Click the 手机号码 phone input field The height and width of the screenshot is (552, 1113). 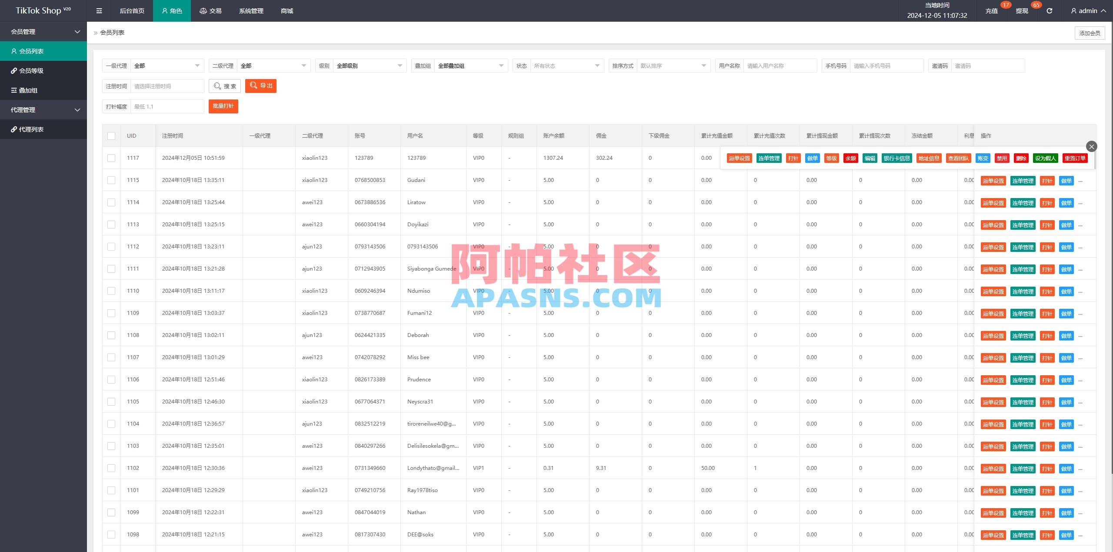click(x=887, y=66)
